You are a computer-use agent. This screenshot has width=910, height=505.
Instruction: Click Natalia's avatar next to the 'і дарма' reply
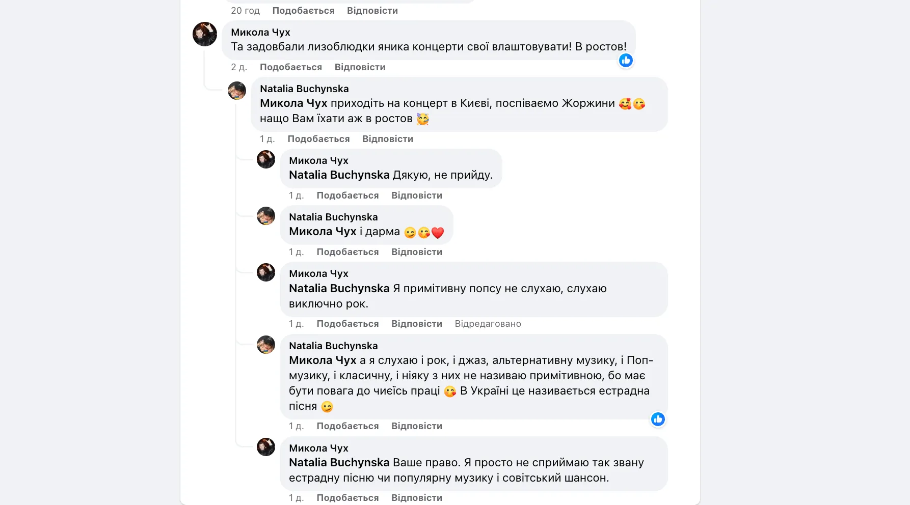point(266,216)
